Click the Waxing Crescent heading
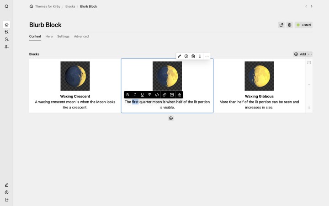The height and width of the screenshot is (206, 329). [75, 96]
